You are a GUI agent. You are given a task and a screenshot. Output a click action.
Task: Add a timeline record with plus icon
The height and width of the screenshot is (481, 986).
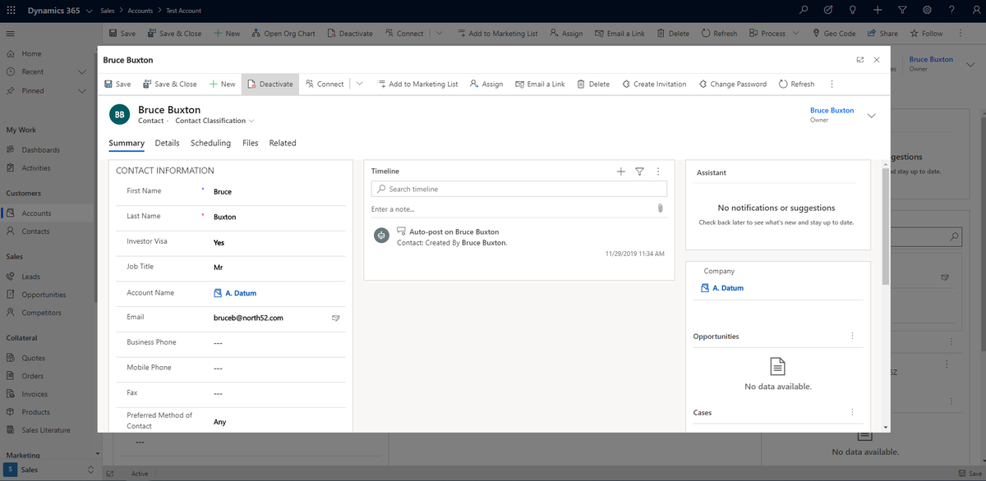[620, 171]
